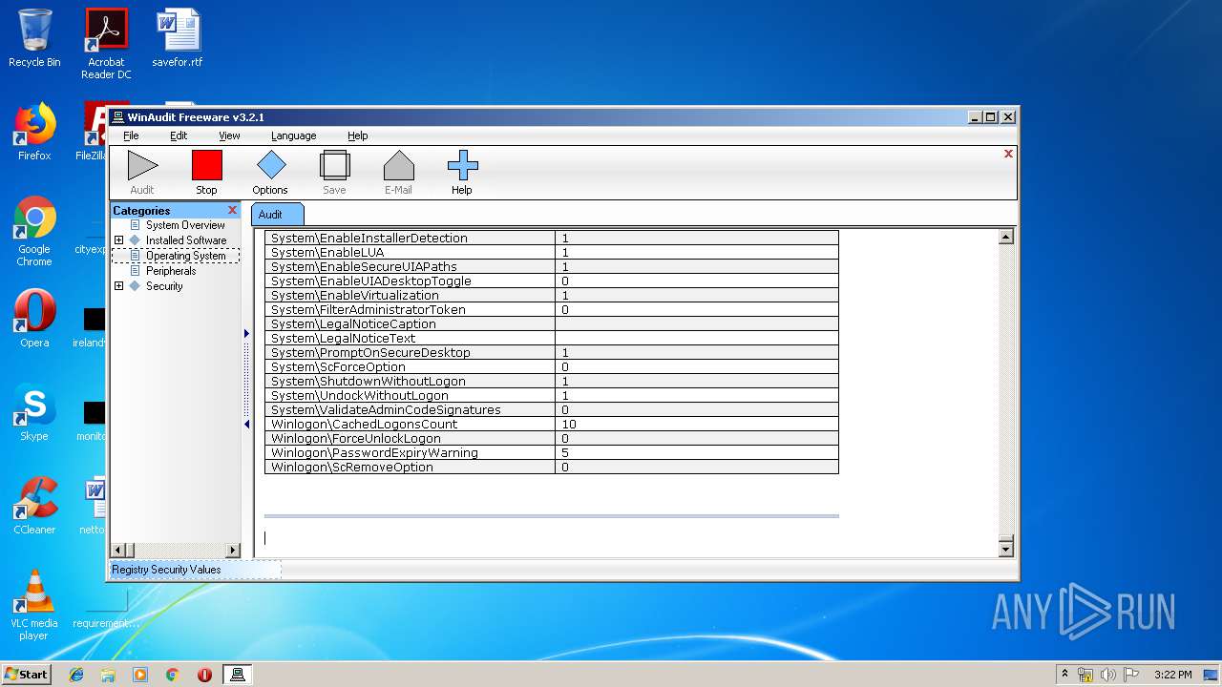The width and height of the screenshot is (1222, 687).
Task: Select Peripherals in Categories tree
Action: [171, 271]
